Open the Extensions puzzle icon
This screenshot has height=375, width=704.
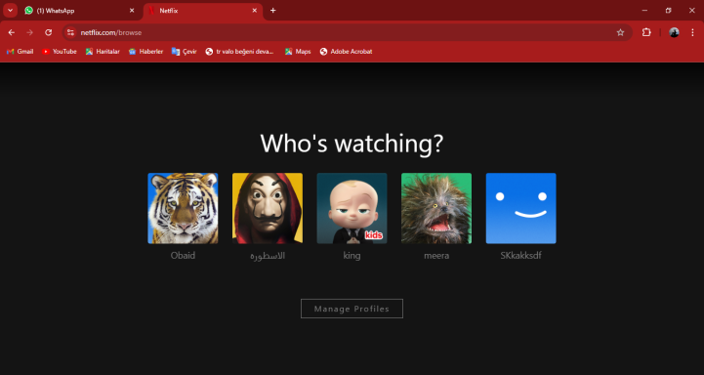pos(646,32)
